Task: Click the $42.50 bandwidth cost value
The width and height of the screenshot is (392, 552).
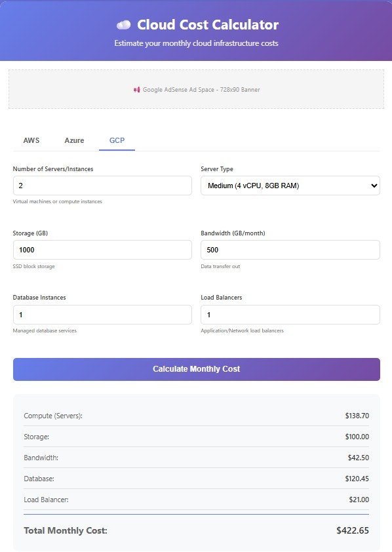Action: pos(359,458)
